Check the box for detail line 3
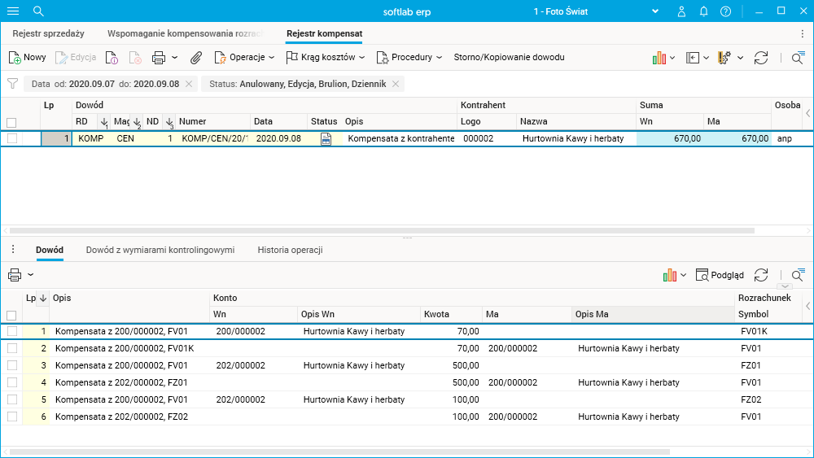The image size is (814, 458). pos(11,366)
